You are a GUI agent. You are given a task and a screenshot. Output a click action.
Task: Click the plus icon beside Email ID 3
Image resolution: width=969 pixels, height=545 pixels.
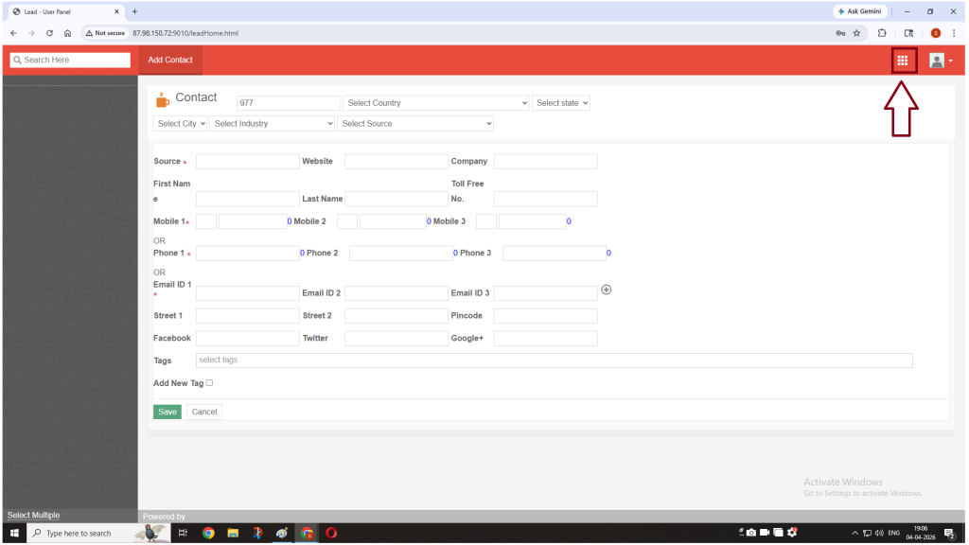(607, 290)
